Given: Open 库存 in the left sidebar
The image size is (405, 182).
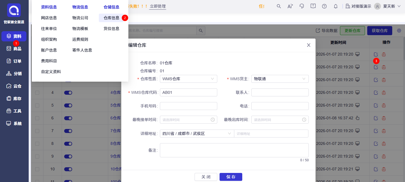Looking at the screenshot, I should [14, 99].
